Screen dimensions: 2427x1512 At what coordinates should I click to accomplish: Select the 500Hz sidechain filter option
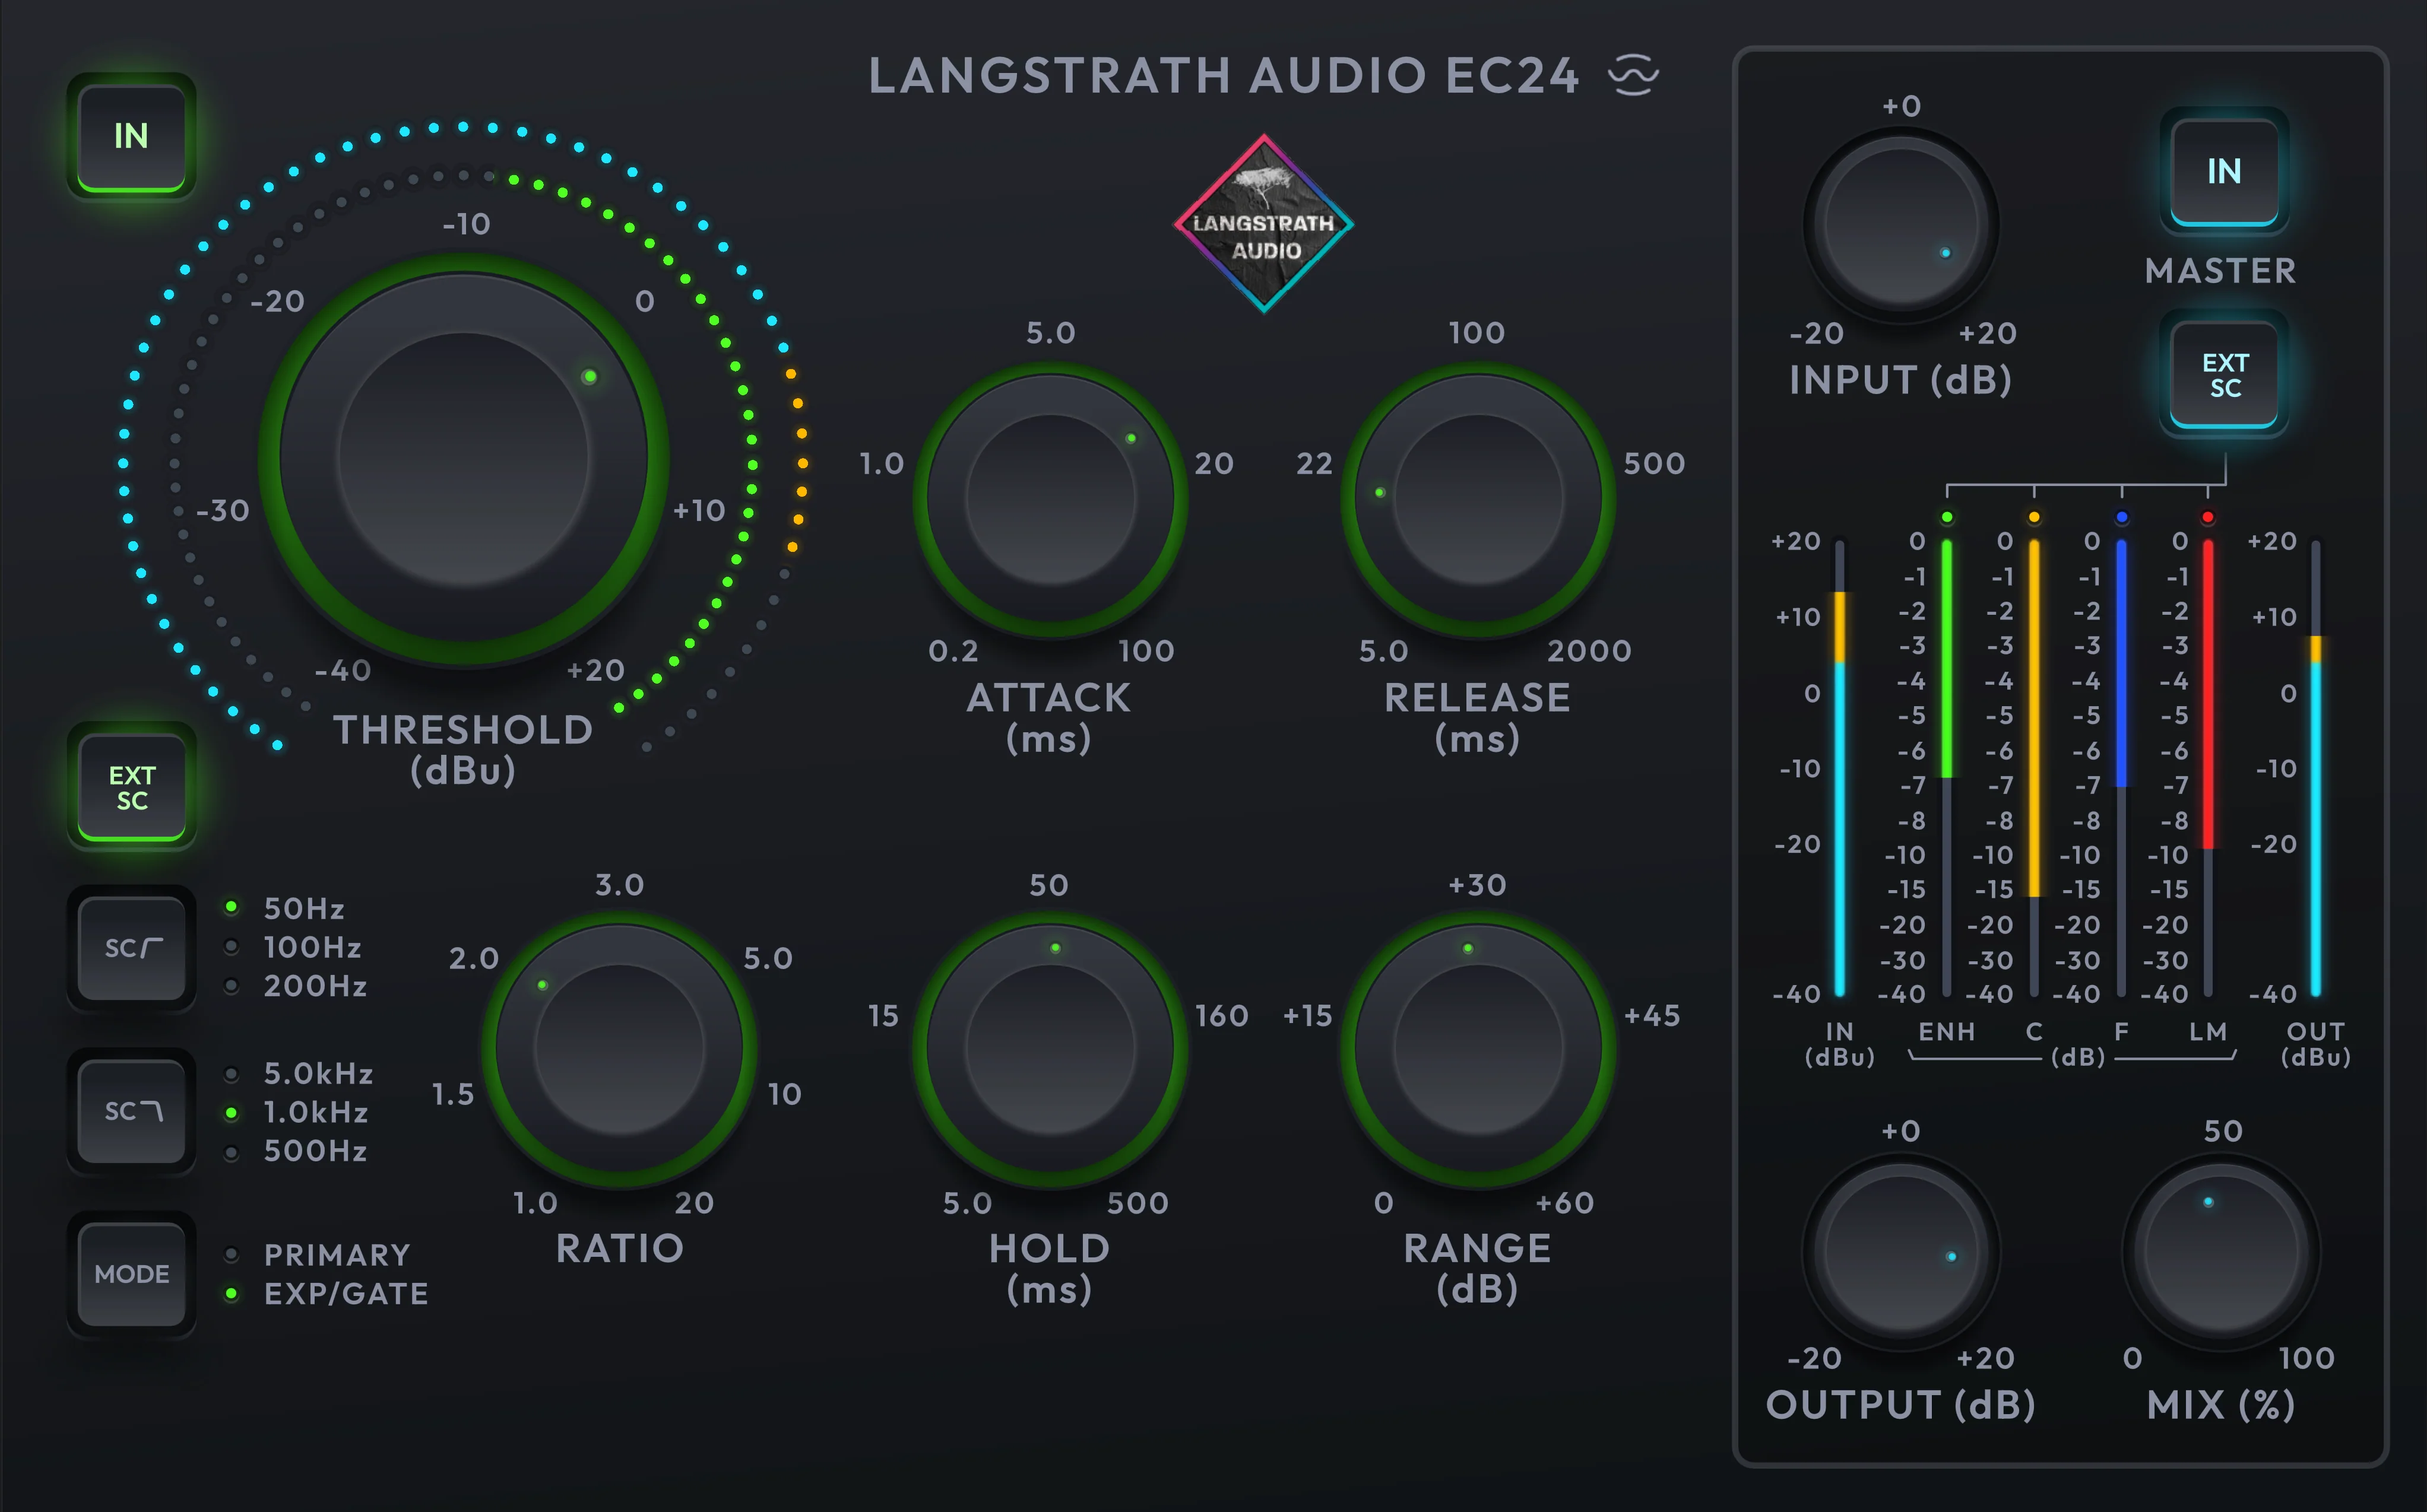(x=295, y=1151)
